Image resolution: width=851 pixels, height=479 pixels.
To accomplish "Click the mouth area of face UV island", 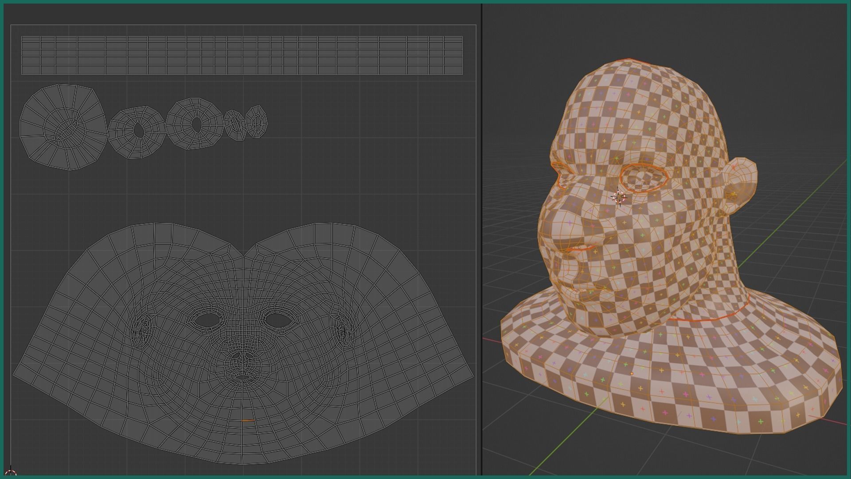I will click(x=242, y=378).
